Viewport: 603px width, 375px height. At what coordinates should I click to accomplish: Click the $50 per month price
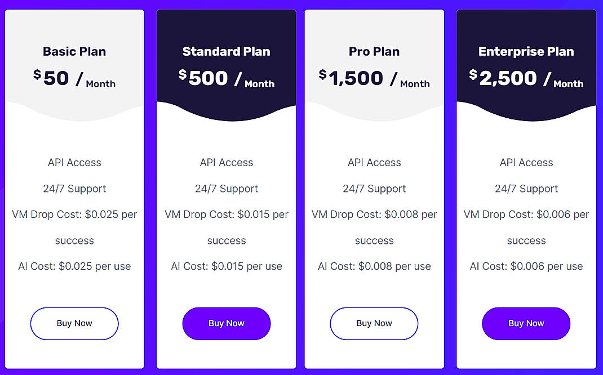tap(74, 78)
